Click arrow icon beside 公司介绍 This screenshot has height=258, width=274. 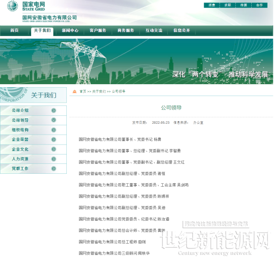click(x=53, y=110)
